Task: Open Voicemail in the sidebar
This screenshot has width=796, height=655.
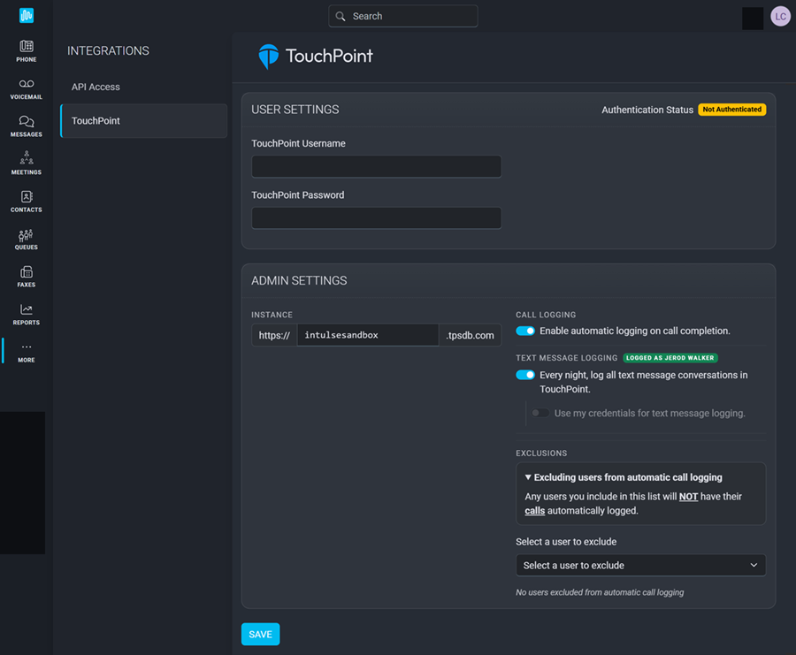Action: [x=27, y=88]
